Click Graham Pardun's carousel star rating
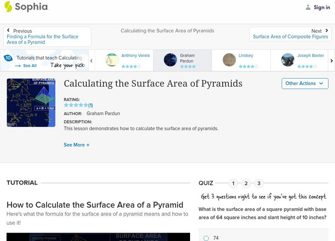335x241 pixels. click(x=190, y=67)
